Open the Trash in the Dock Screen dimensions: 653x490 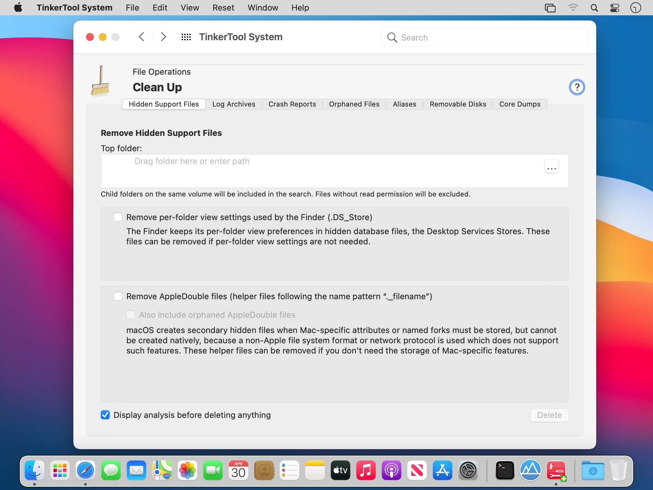pyautogui.click(x=619, y=470)
